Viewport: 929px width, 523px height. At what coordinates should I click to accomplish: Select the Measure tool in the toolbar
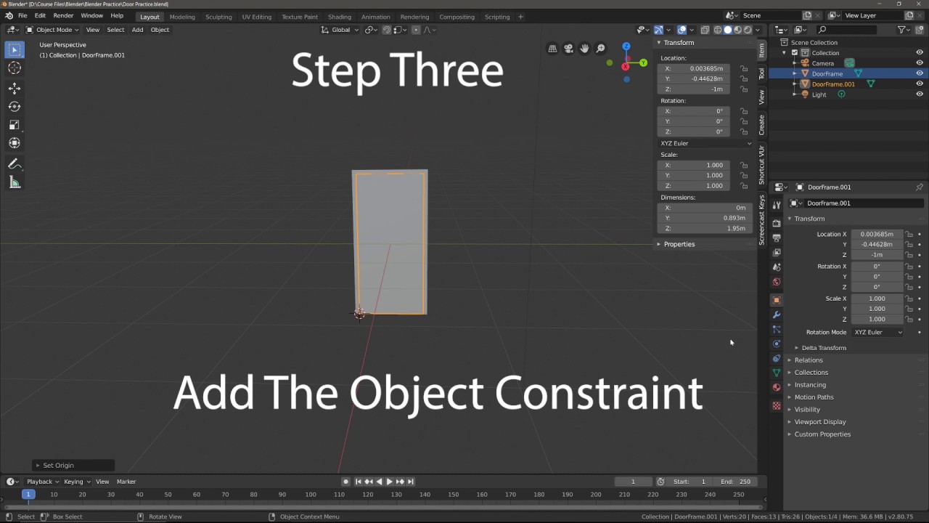click(15, 182)
